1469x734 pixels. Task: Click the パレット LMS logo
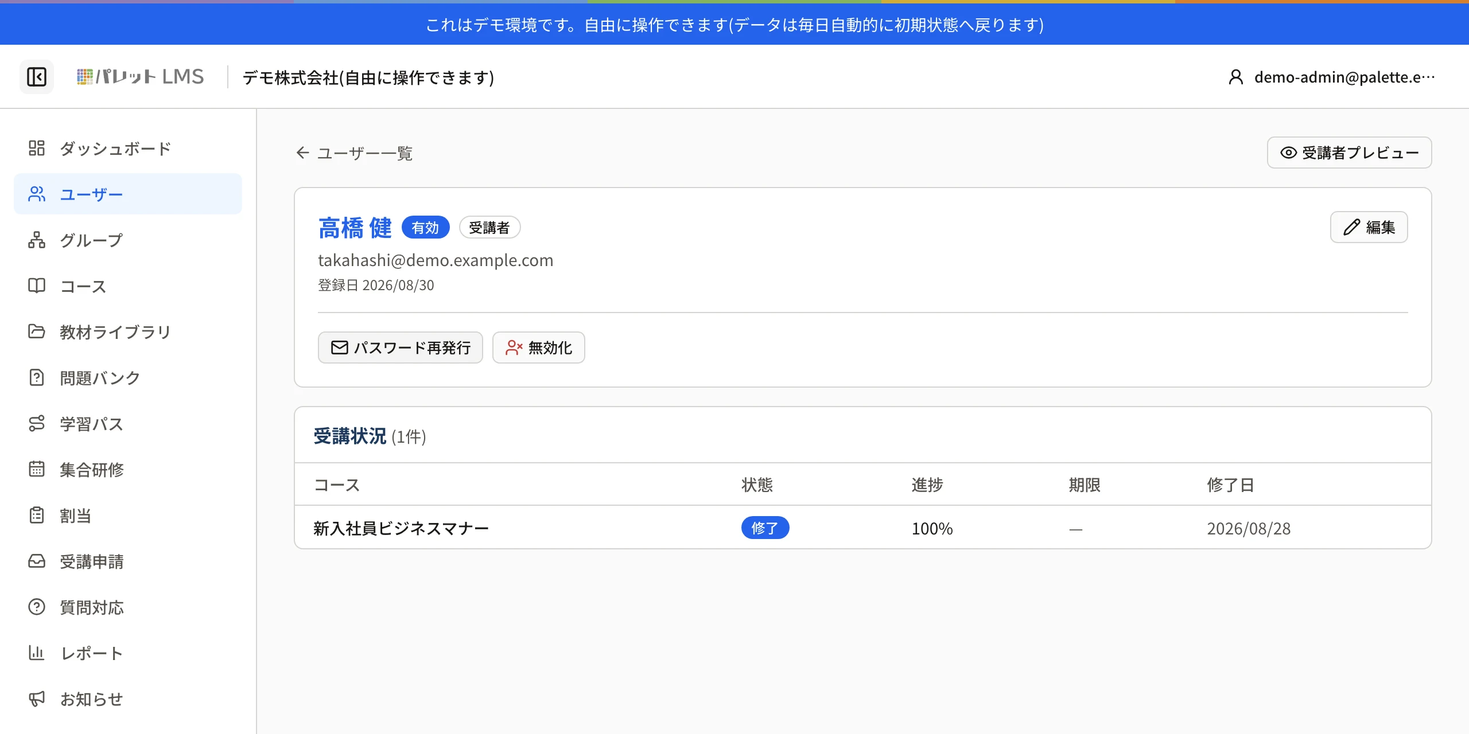coord(141,77)
